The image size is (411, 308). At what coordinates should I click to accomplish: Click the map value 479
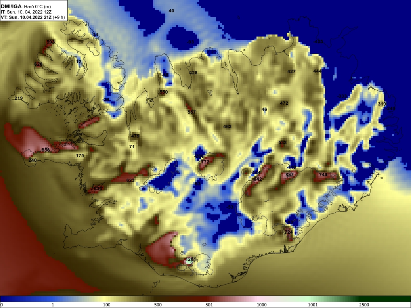135,136
